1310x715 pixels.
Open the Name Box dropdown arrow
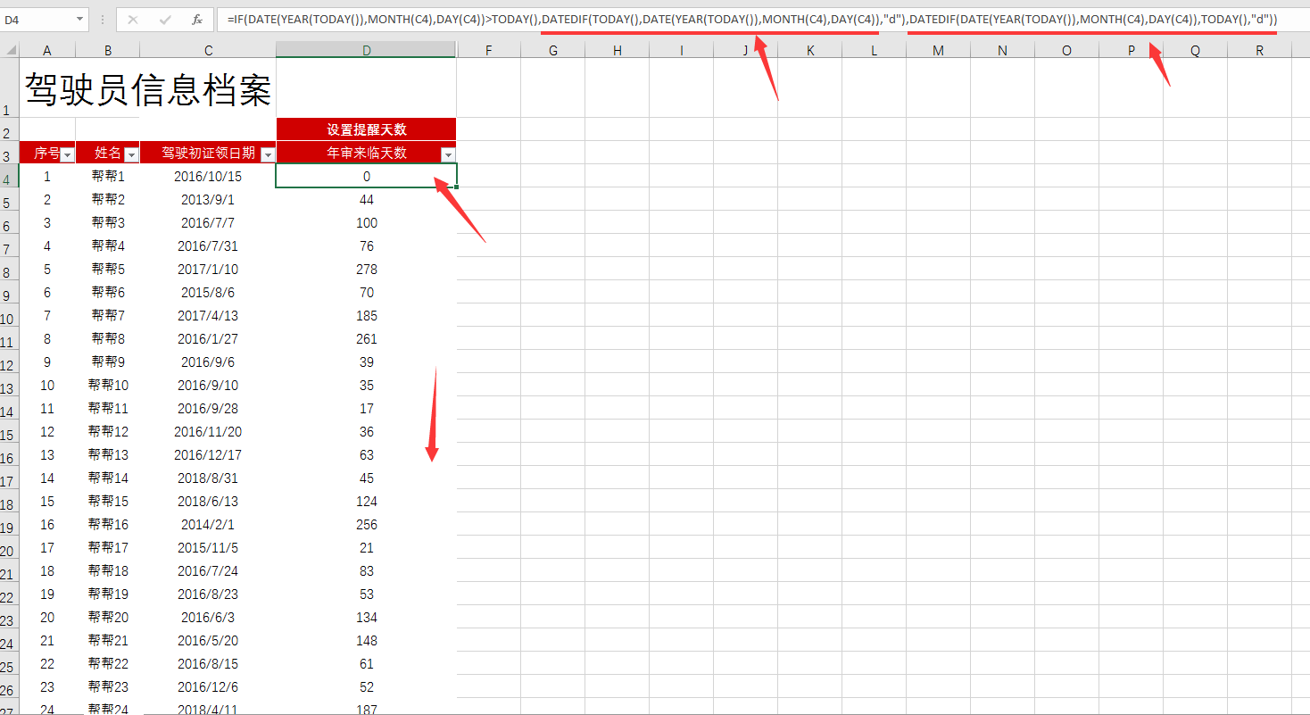pos(80,19)
